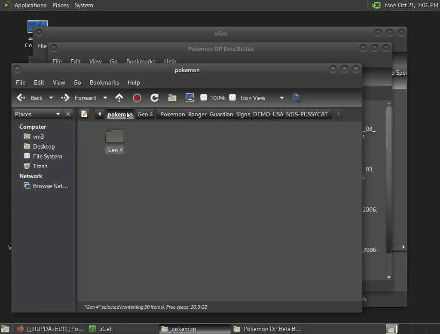
Task: Open the Forward history dropdown arrow
Action: pyautogui.click(x=105, y=98)
